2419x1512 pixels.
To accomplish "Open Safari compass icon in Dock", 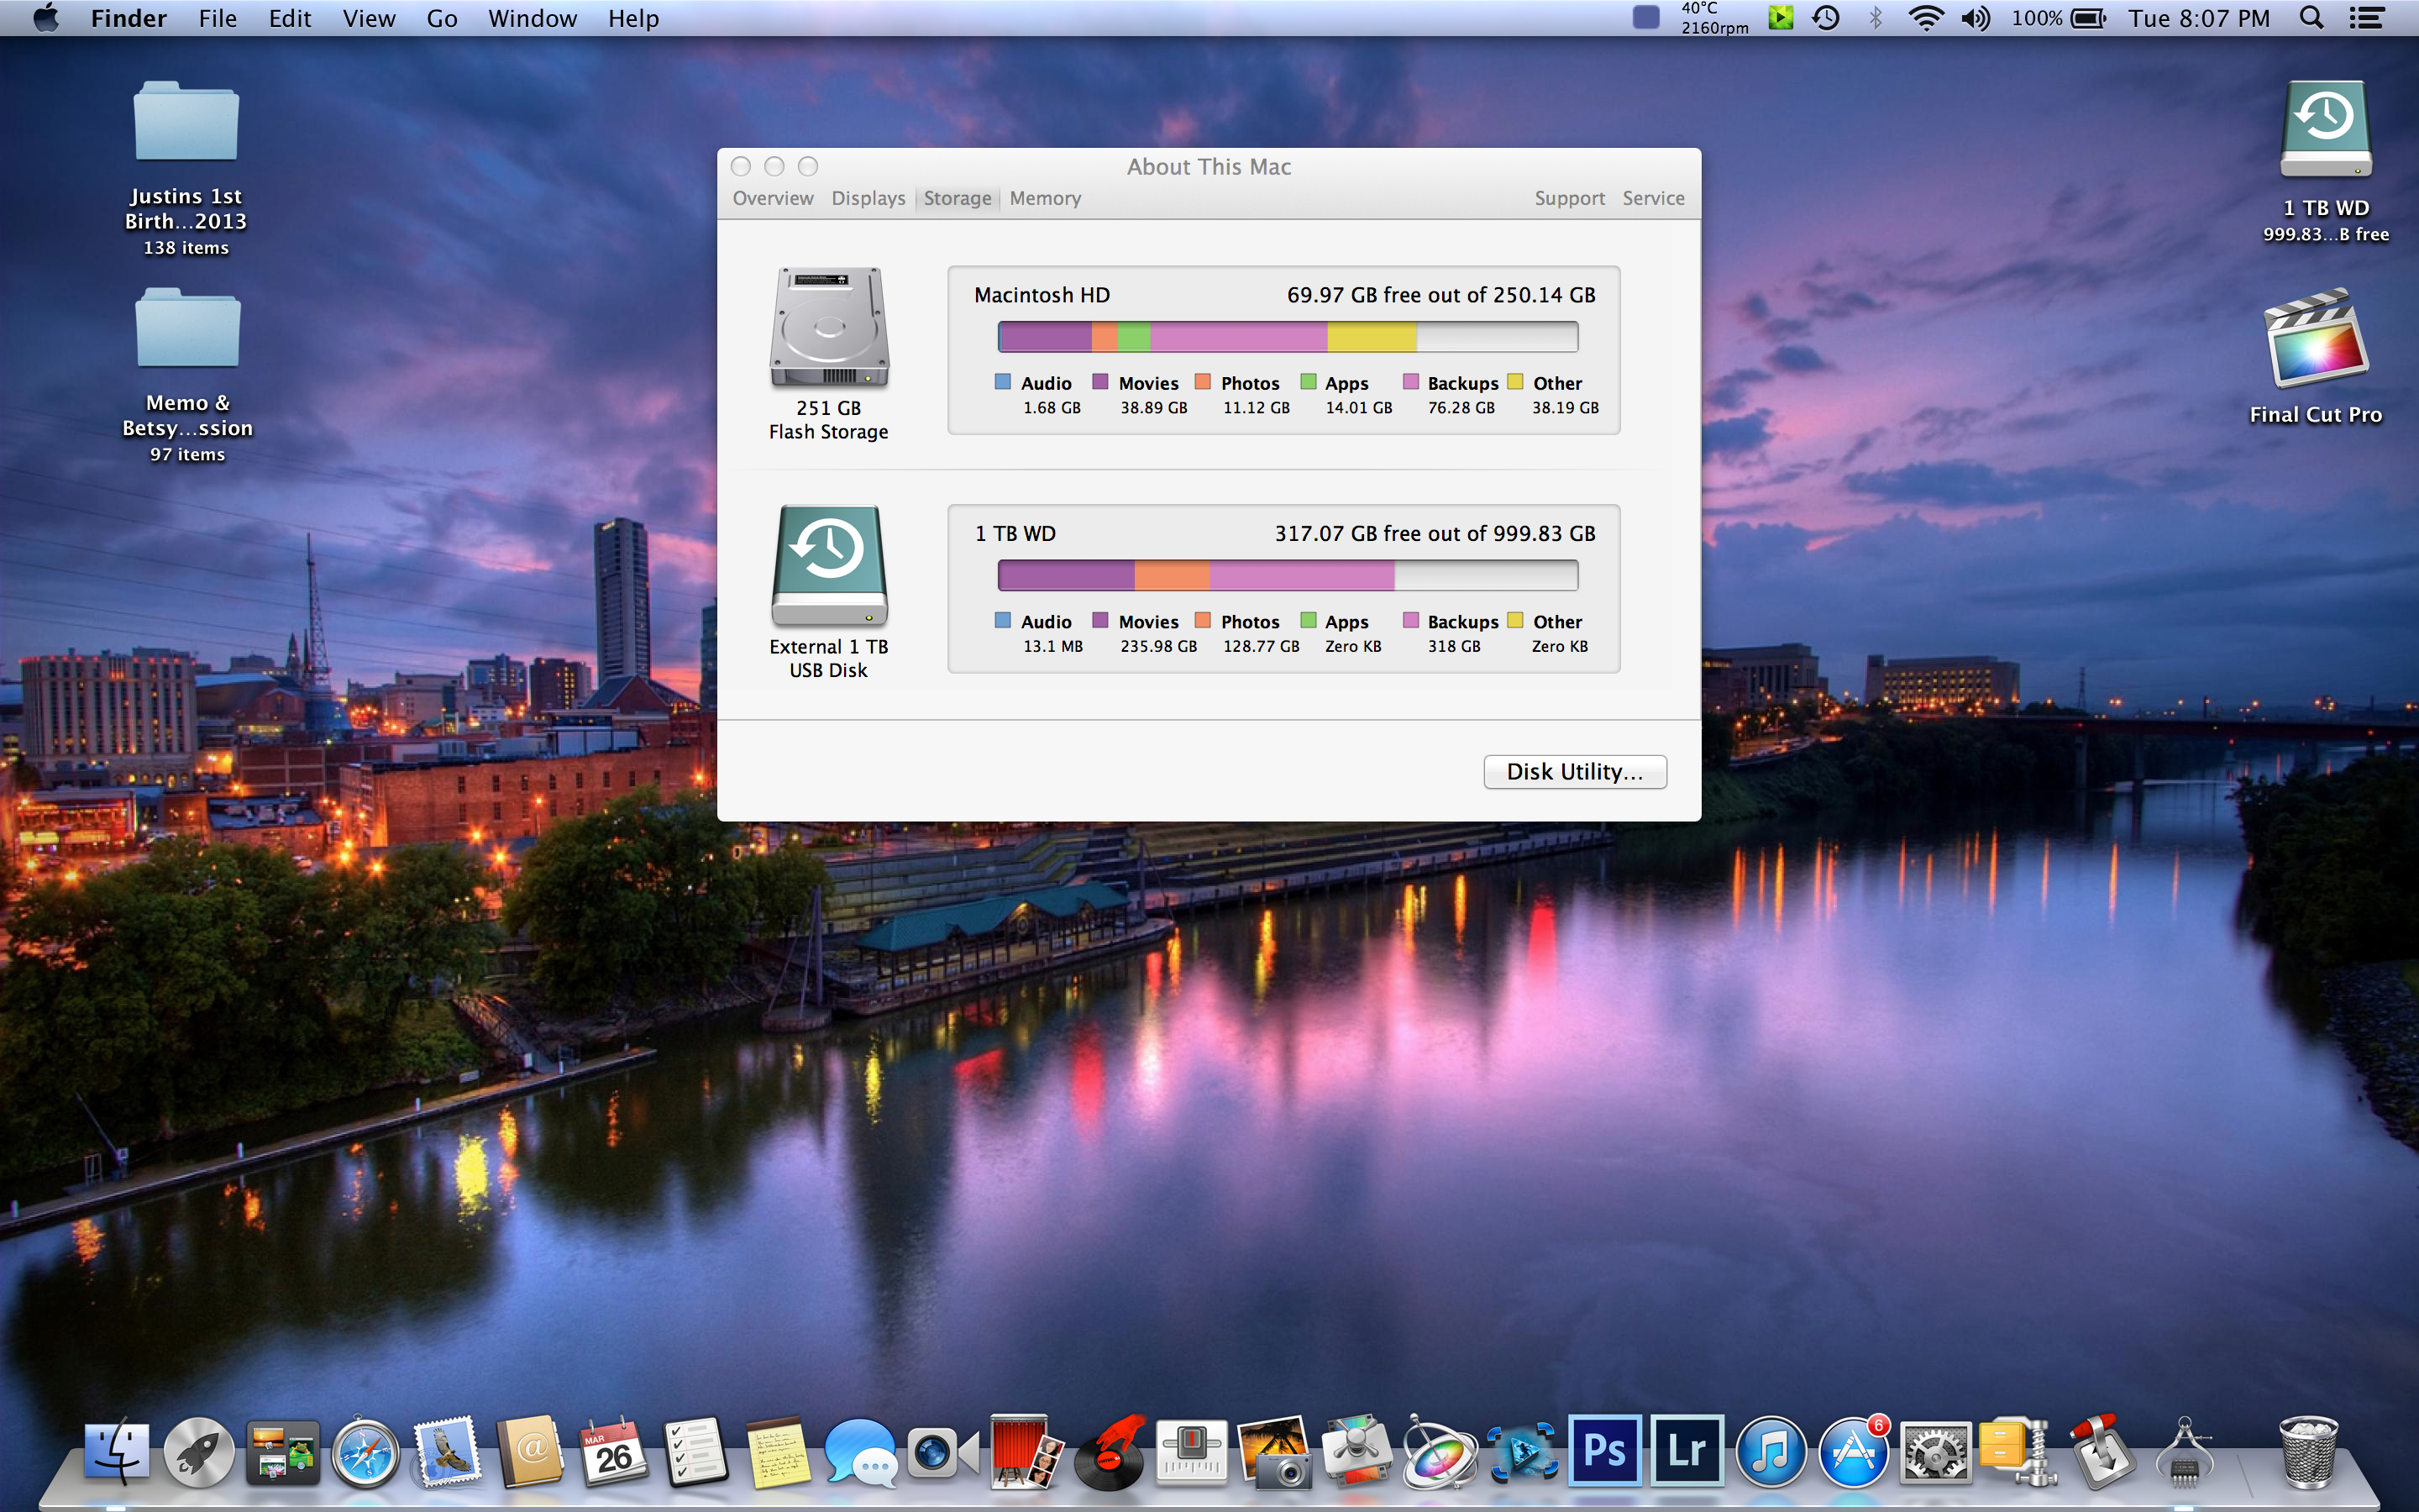I will click(x=366, y=1451).
